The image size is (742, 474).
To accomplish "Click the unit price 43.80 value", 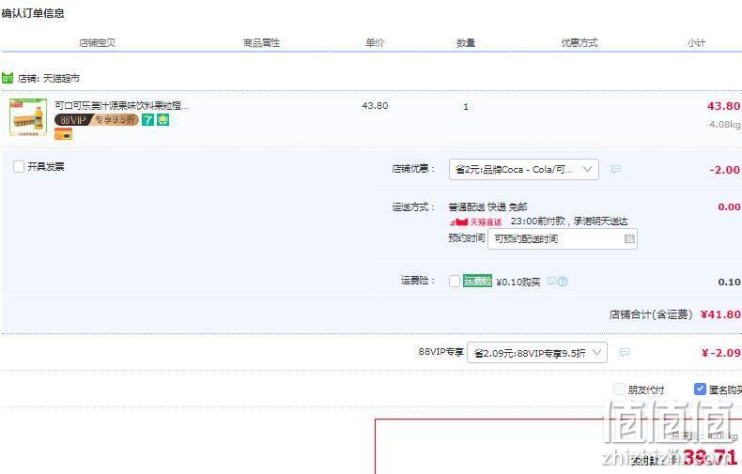I will (375, 105).
